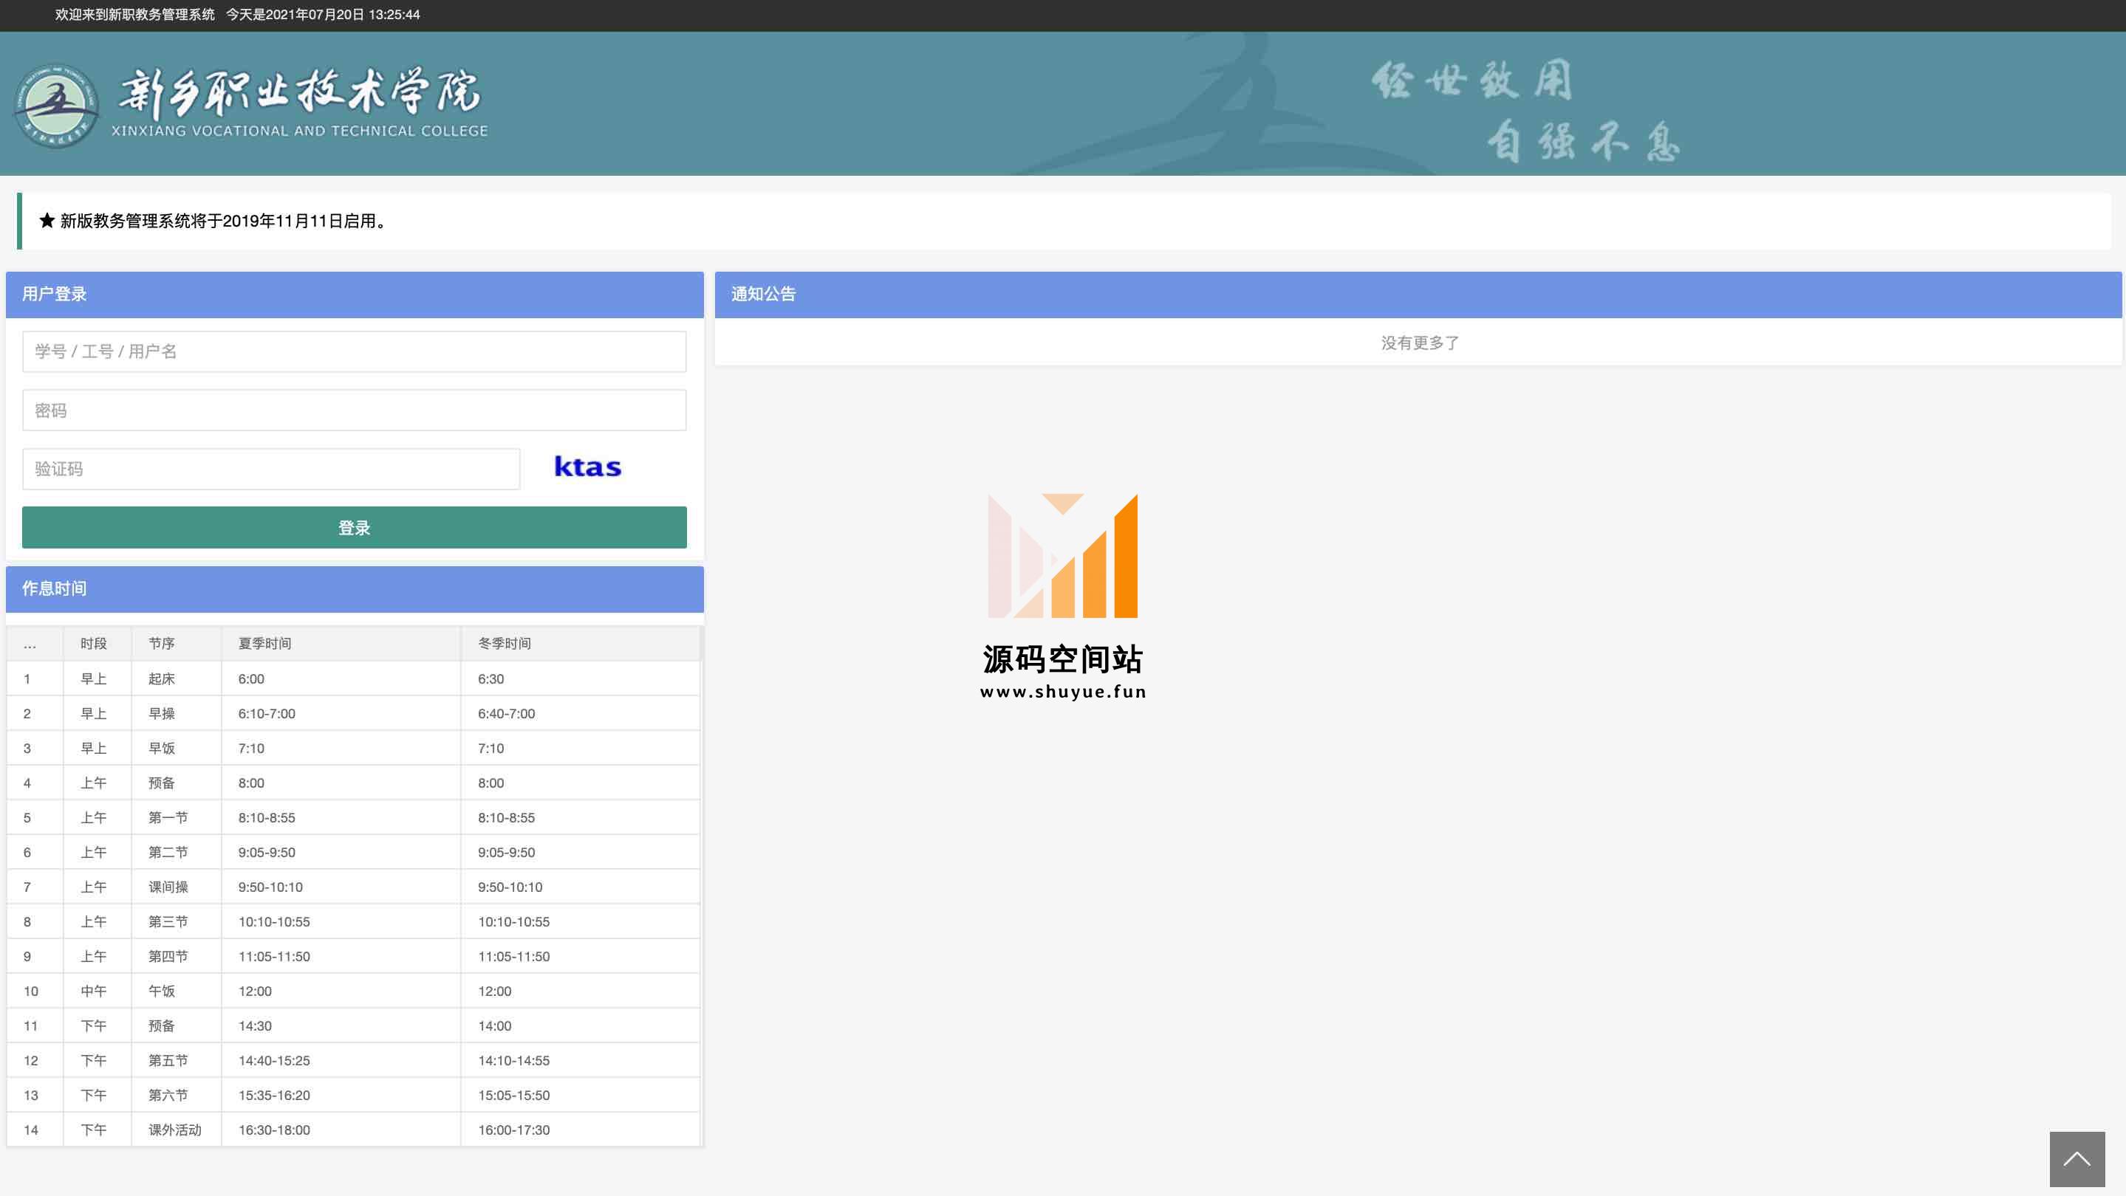The width and height of the screenshot is (2126, 1196).
Task: Click the 新版教务管理系统 announcement text
Action: [x=223, y=220]
